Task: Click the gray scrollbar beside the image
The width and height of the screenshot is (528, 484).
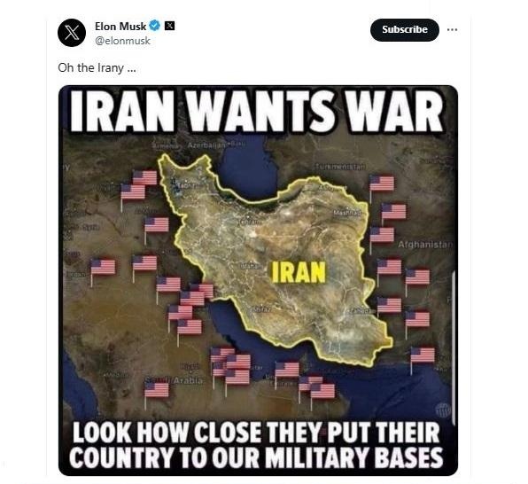Action: tap(454, 347)
